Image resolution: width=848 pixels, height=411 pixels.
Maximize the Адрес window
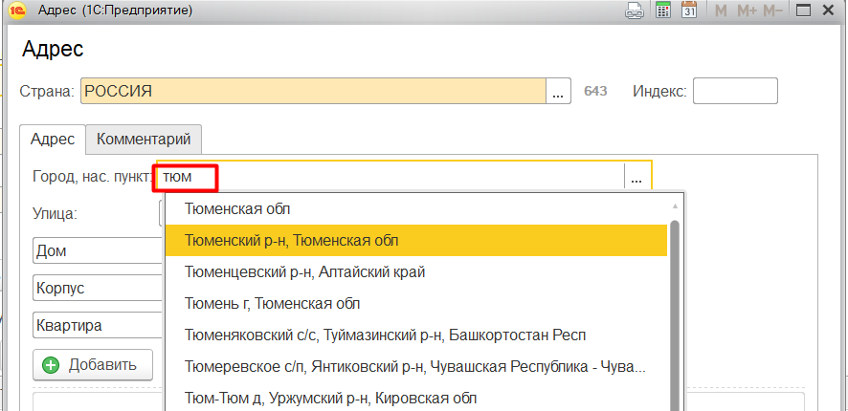coord(804,11)
